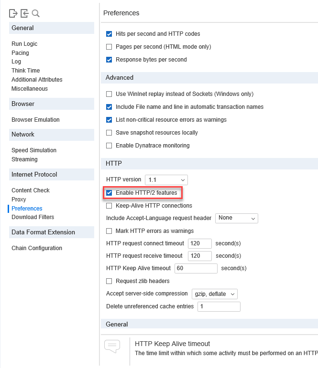Click the General section header below HTTP settings
318x368 pixels.
point(209,324)
